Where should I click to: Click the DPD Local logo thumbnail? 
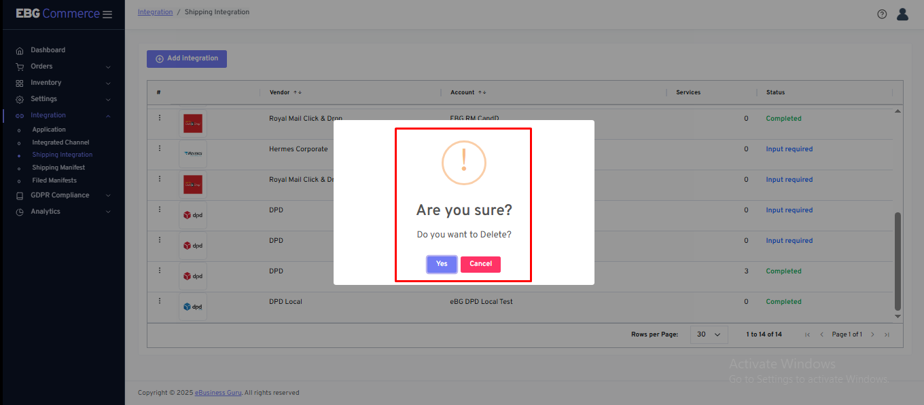[193, 307]
